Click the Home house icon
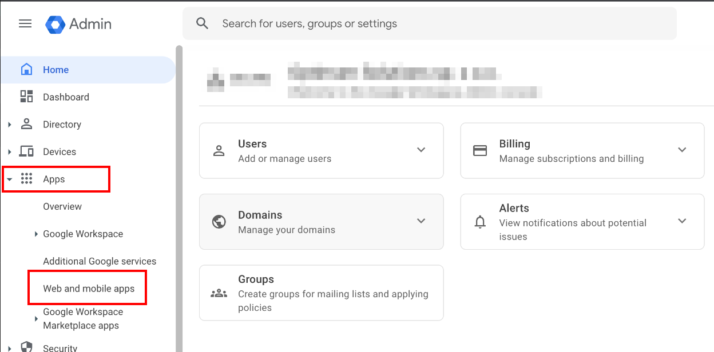The width and height of the screenshot is (714, 352). click(x=26, y=70)
